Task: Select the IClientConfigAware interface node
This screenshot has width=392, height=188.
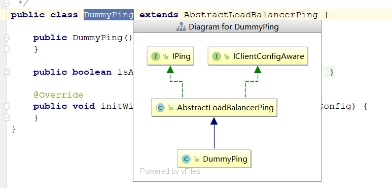Action: pyautogui.click(x=258, y=56)
